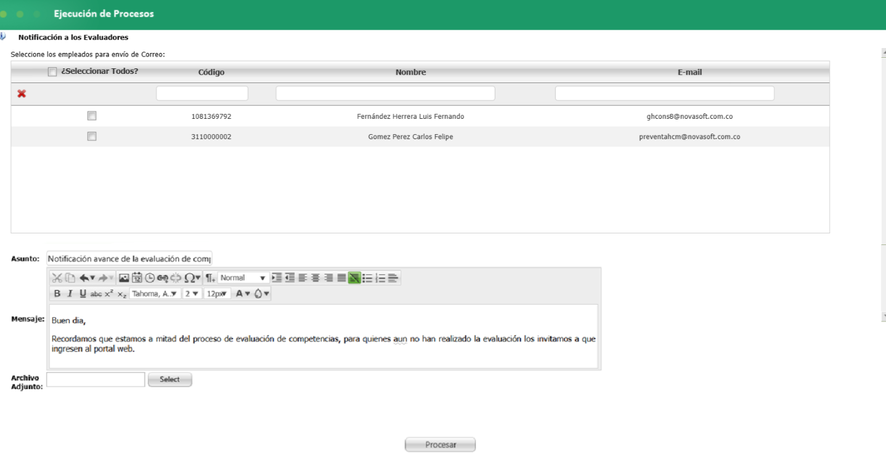Screen dimensions: 886x455
Task: Click the Archivo Adjunto text field
Action: click(96, 379)
